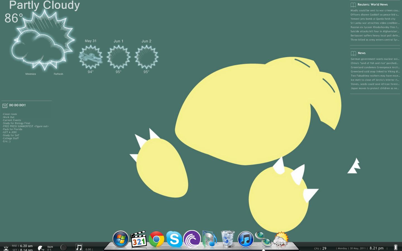Image resolution: width=402 pixels, height=251 pixels.
Task: Open headline 'Yemeni jets bomb al Qaeda-held city'
Action: pos(373,19)
